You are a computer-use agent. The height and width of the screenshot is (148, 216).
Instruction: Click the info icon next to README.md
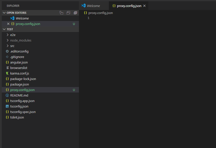pos(7,95)
